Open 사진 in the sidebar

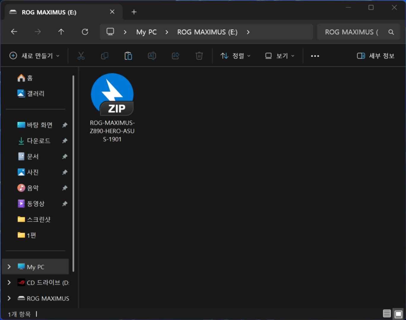(x=28, y=172)
